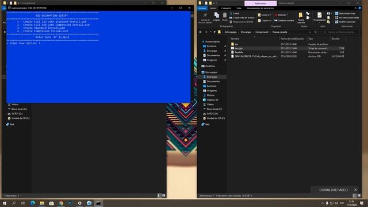Viewport: 368px width, 207px height.
Task: Click the Pegar clipboard icon in ribbon
Action: point(225,16)
